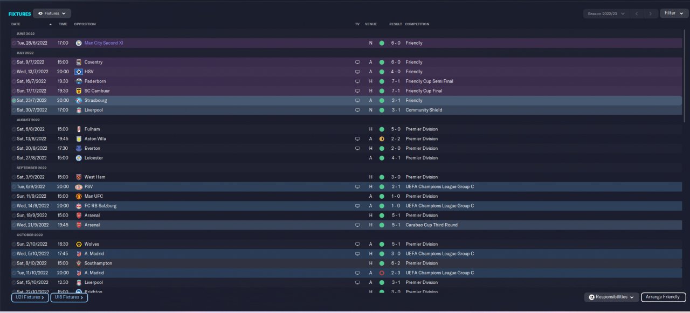The height and width of the screenshot is (313, 690).
Task: Open the U21 Fixtures tab
Action: (x=30, y=297)
